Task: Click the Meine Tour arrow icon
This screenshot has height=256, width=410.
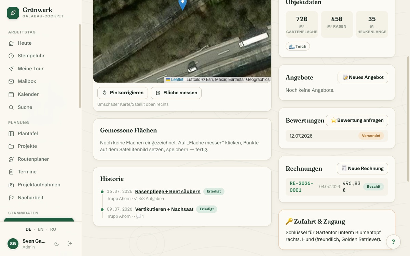Action: tap(11, 69)
